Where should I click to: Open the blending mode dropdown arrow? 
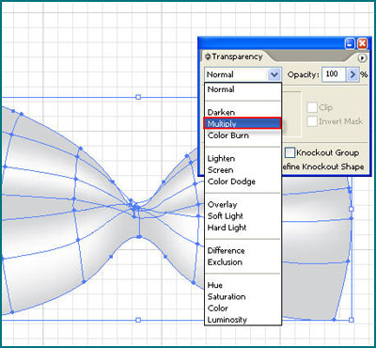(x=274, y=74)
